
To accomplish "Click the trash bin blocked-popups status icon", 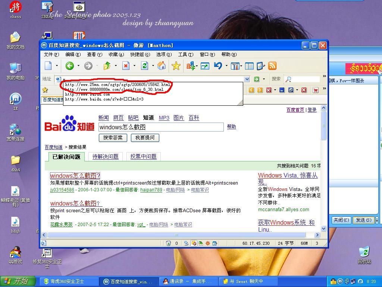I will 168,243.
